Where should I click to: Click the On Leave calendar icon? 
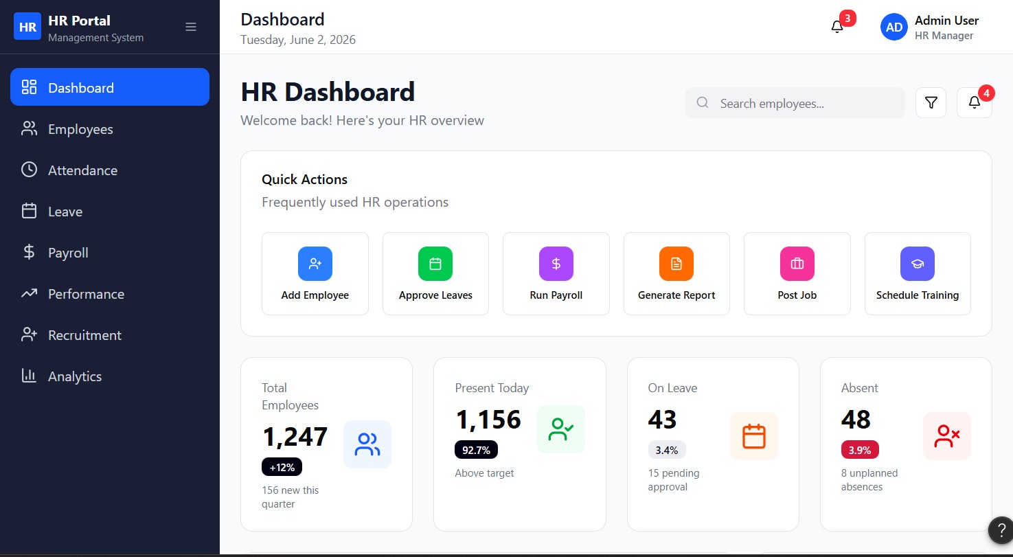(x=754, y=436)
